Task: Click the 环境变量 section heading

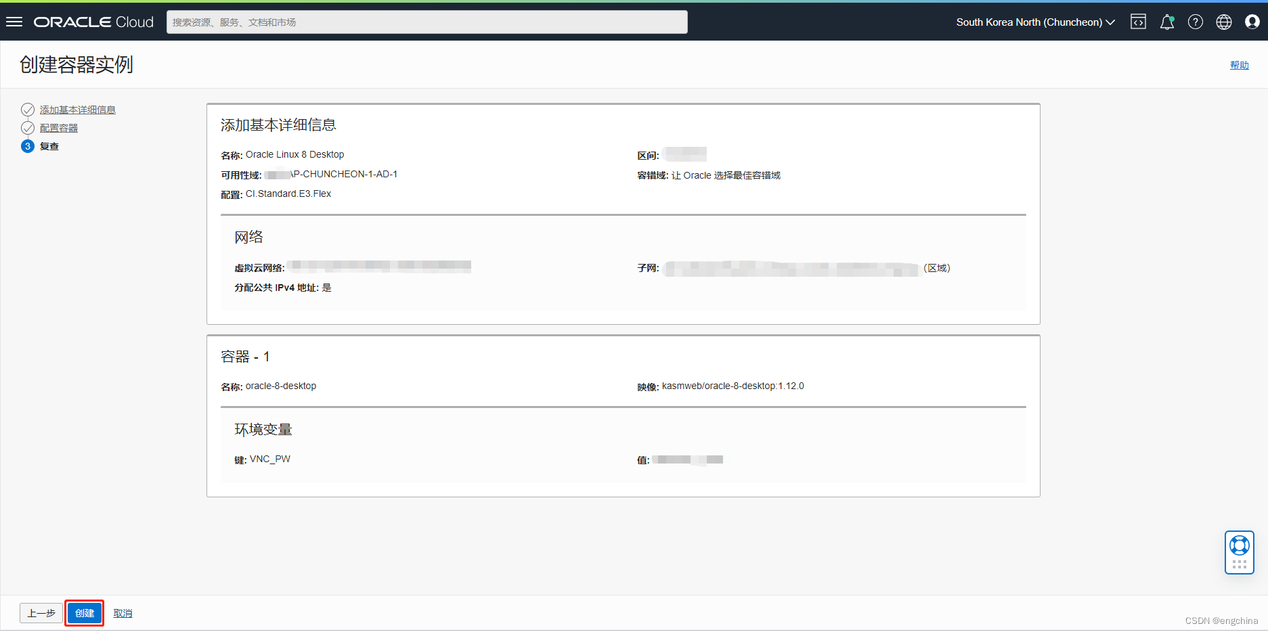Action: 263,430
